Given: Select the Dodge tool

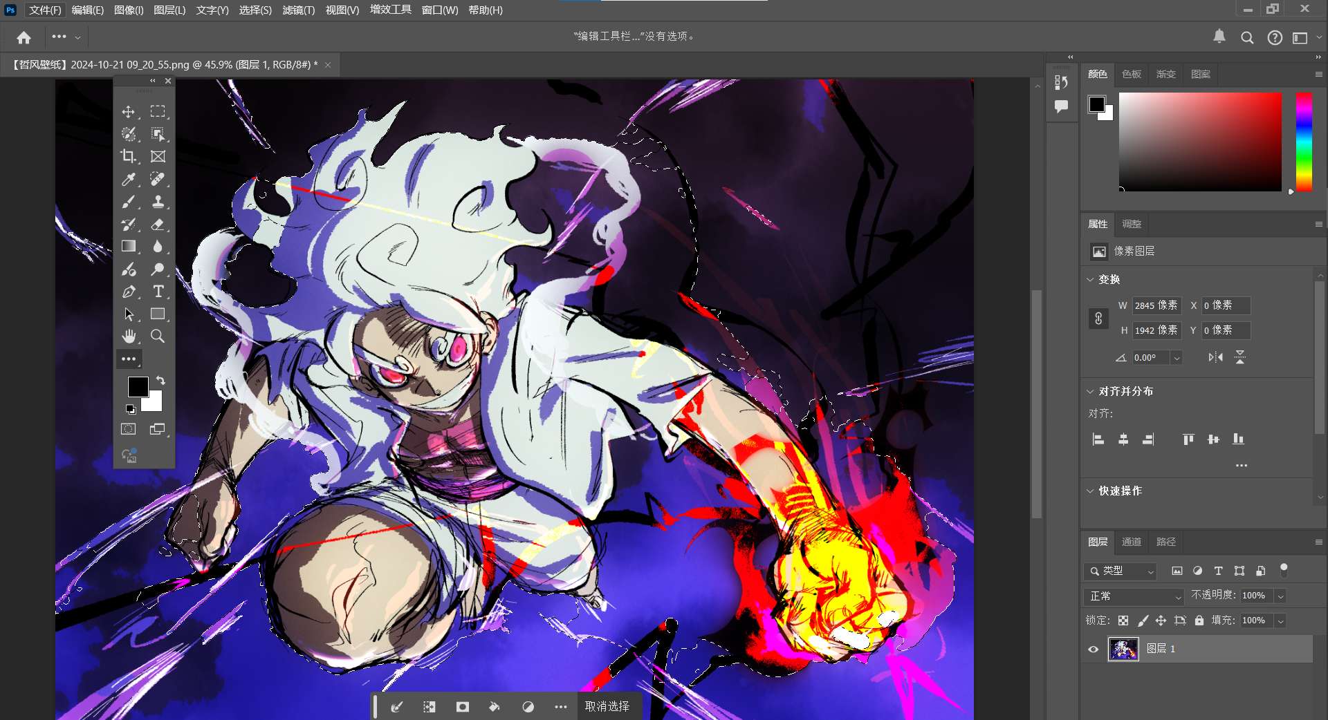Looking at the screenshot, I should [158, 269].
